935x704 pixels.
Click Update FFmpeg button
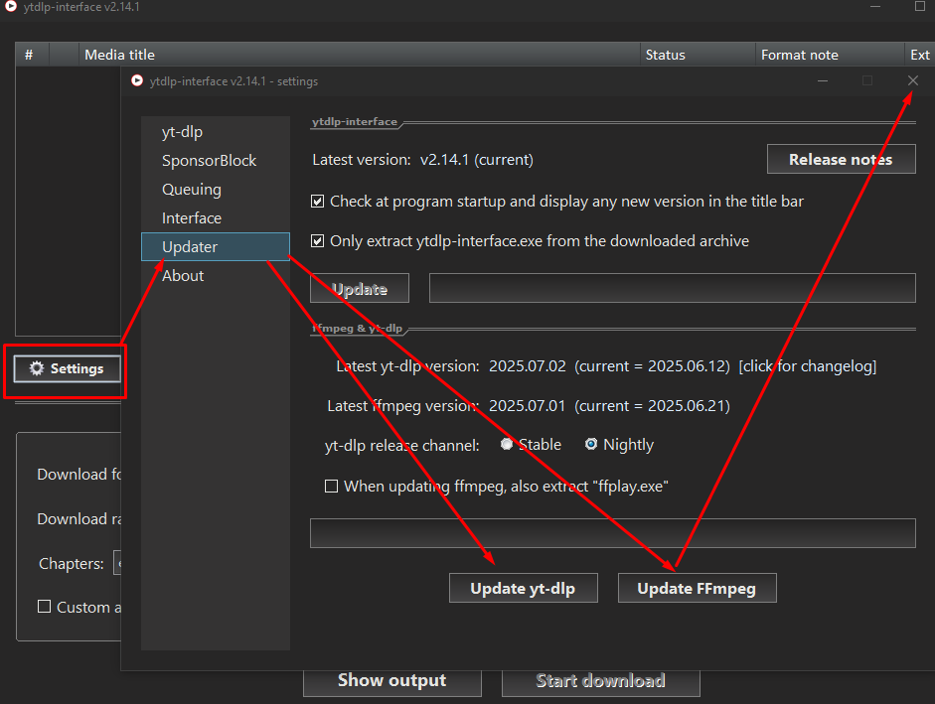(x=698, y=589)
